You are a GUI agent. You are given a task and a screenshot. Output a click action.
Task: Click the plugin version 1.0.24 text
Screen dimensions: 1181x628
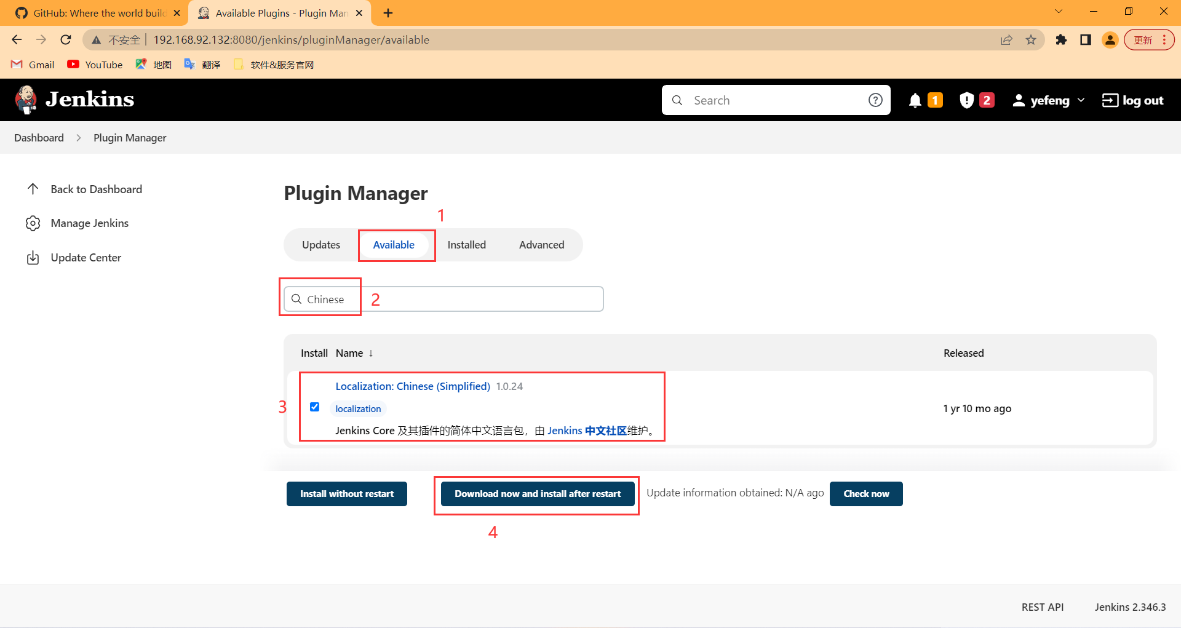pyautogui.click(x=509, y=386)
